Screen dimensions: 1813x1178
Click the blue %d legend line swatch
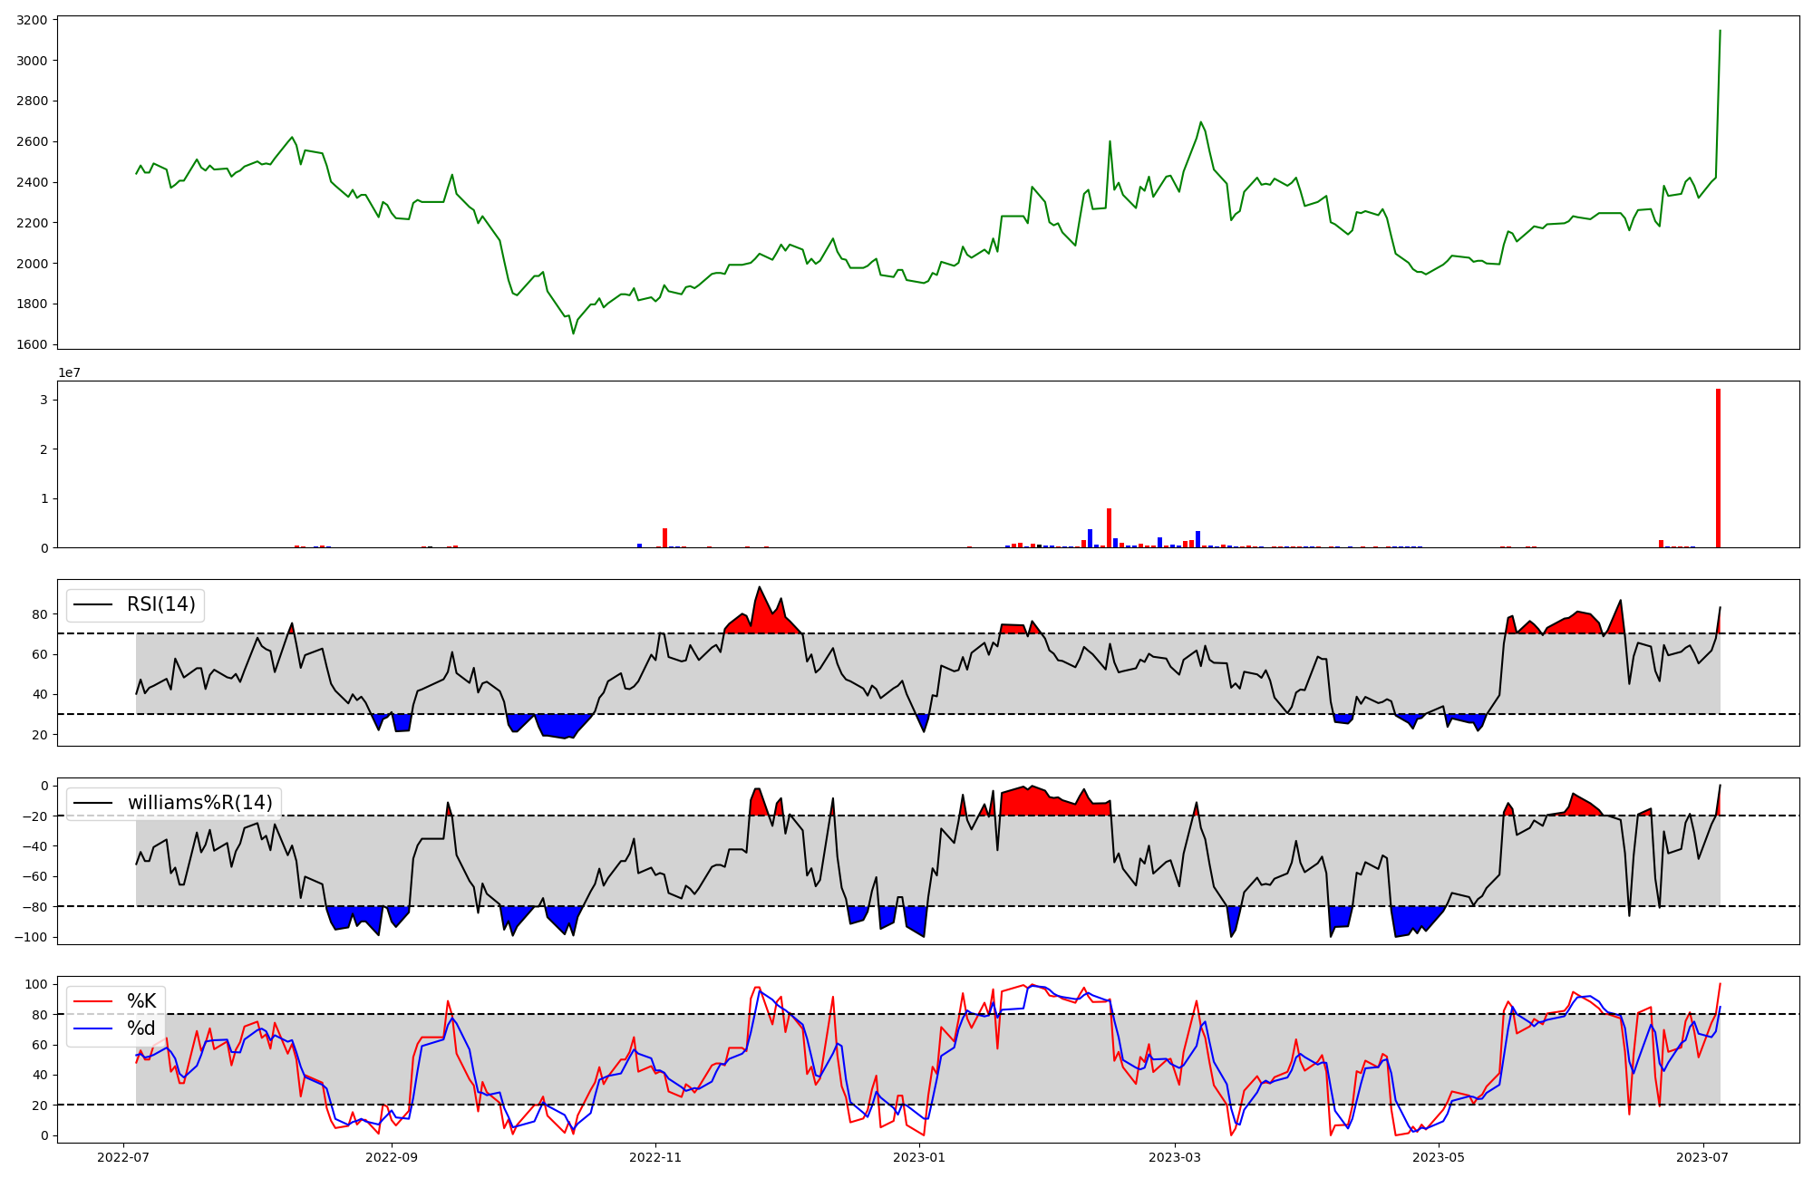pos(93,1028)
